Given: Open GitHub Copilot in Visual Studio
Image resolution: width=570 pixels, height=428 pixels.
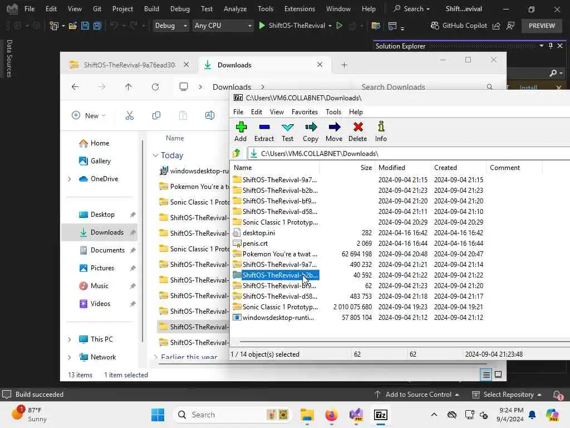Looking at the screenshot, I should (x=459, y=26).
